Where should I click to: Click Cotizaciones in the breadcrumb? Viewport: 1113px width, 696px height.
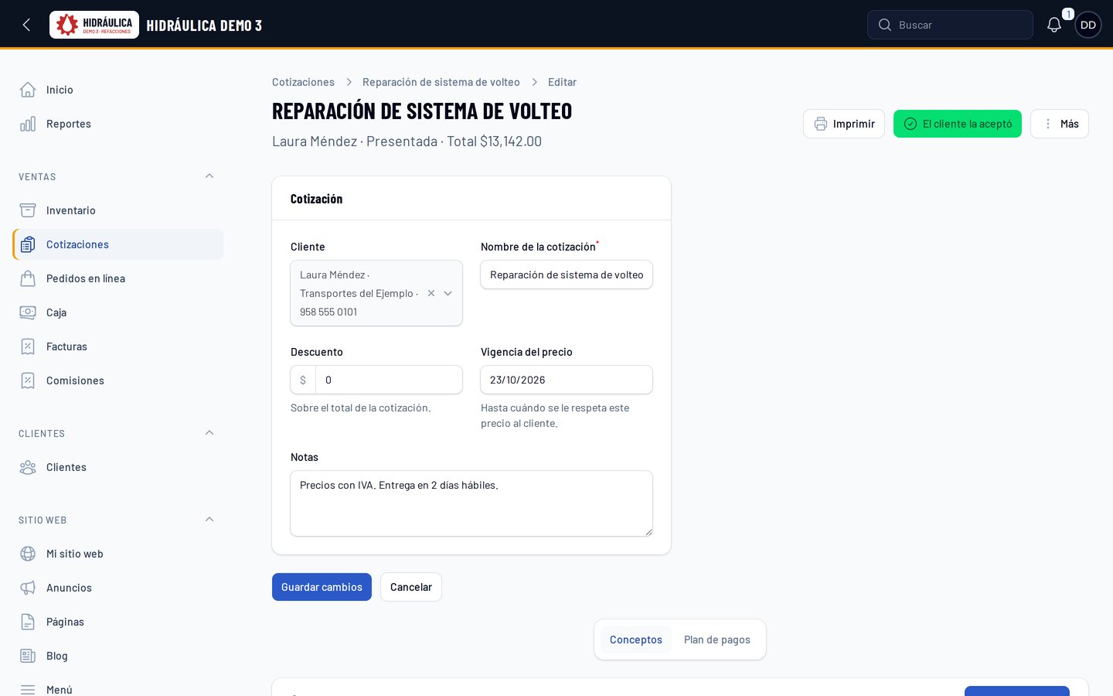pyautogui.click(x=303, y=82)
